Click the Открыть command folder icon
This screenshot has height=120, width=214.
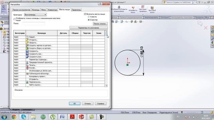[x=27, y=40]
